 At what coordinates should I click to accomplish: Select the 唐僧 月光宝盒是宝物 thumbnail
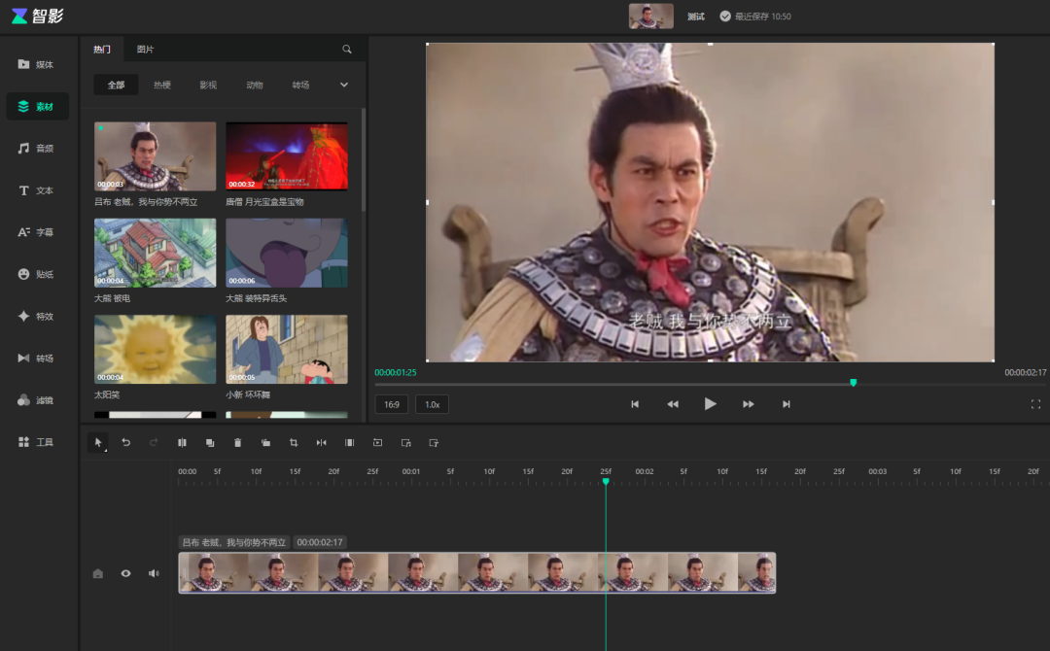click(x=287, y=156)
